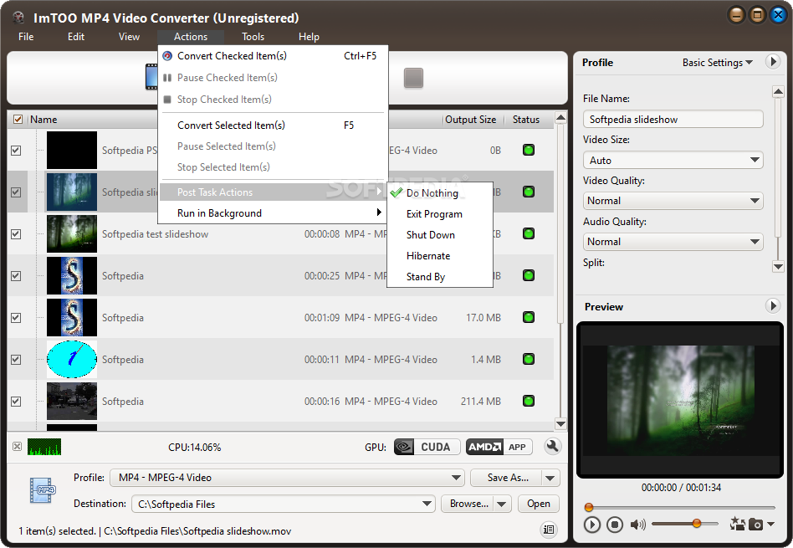
Task: Stop the preview playback
Action: (615, 525)
